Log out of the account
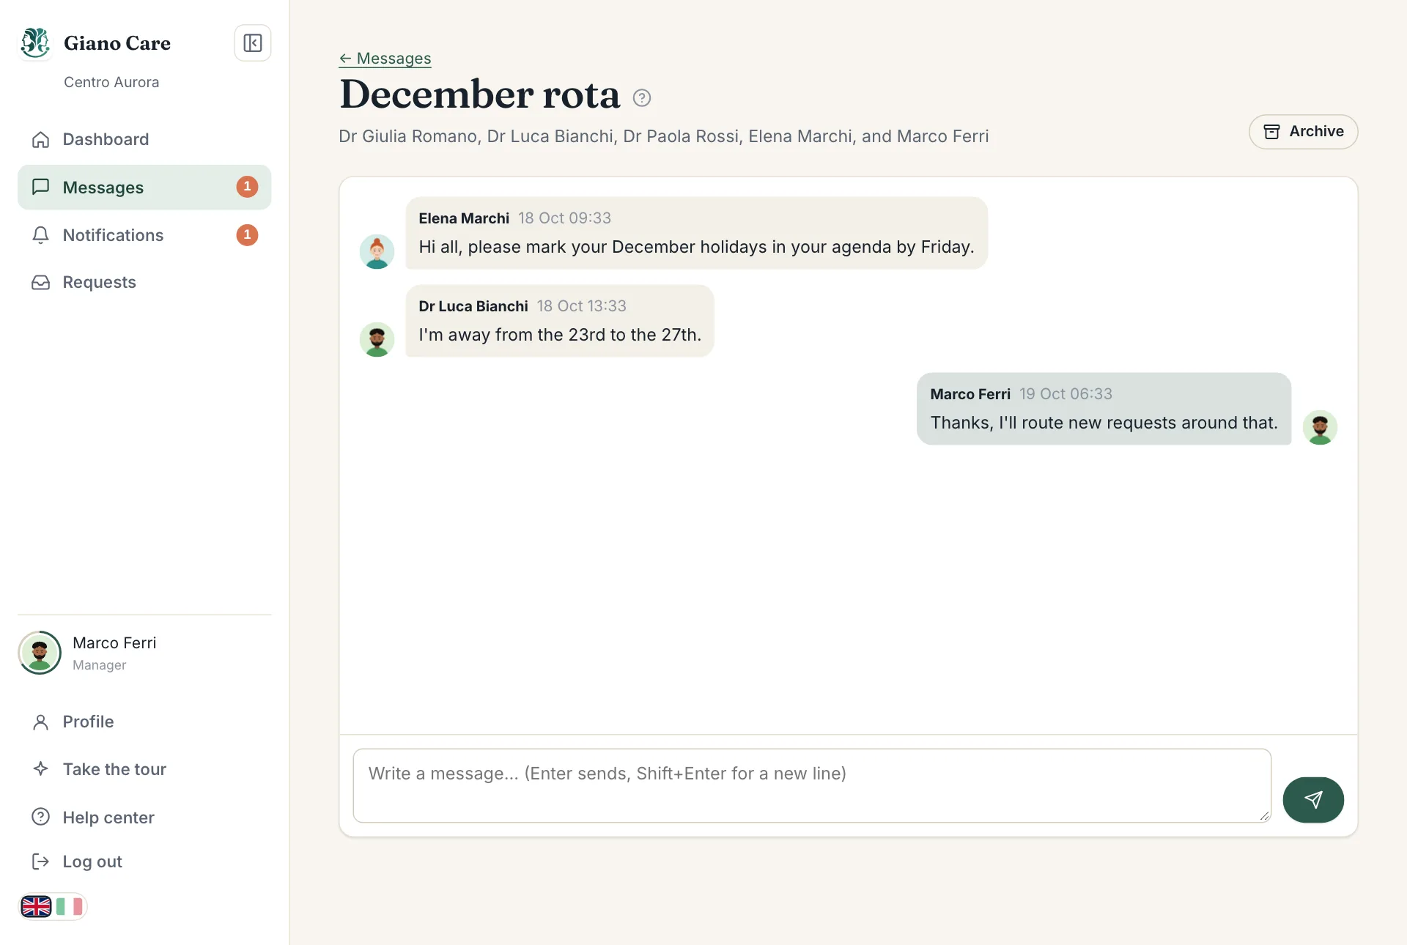The width and height of the screenshot is (1407, 945). 144,861
